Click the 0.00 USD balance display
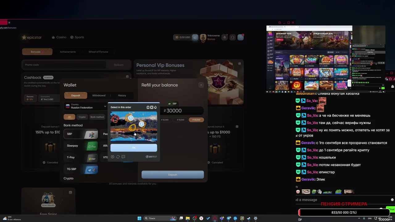Viewport: 395px width, 222px height. [x=182, y=37]
